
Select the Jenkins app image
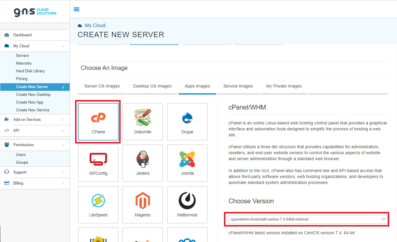tap(143, 163)
